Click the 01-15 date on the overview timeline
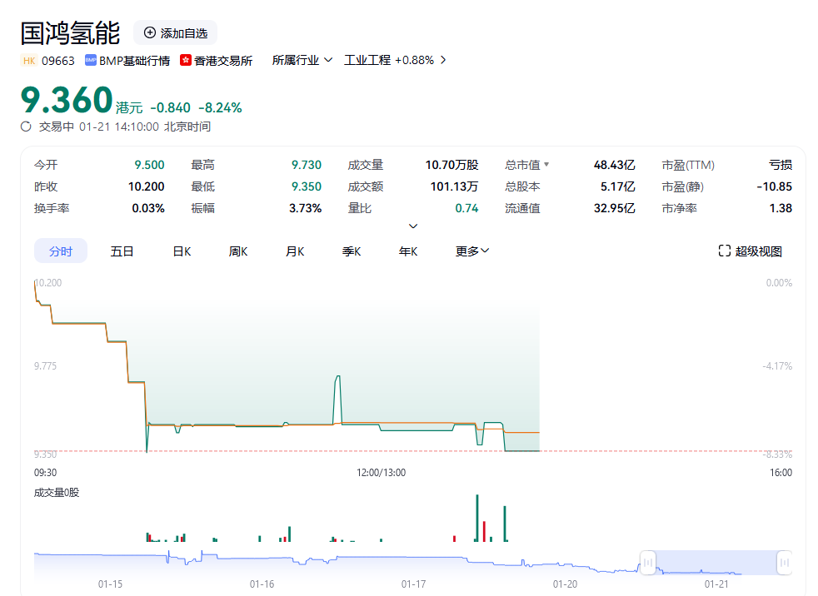This screenshot has width=818, height=596. point(111,584)
